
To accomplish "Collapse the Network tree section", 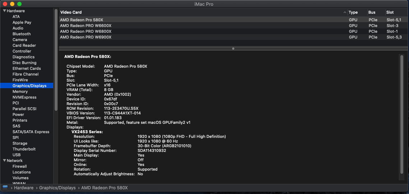I will tap(4, 160).
